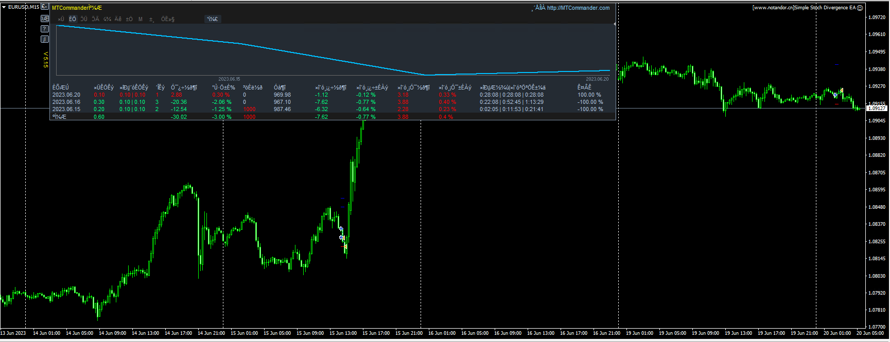Click the trade arrow marker near 20 Jun 01:00
This screenshot has width=890, height=342.
pos(835,96)
